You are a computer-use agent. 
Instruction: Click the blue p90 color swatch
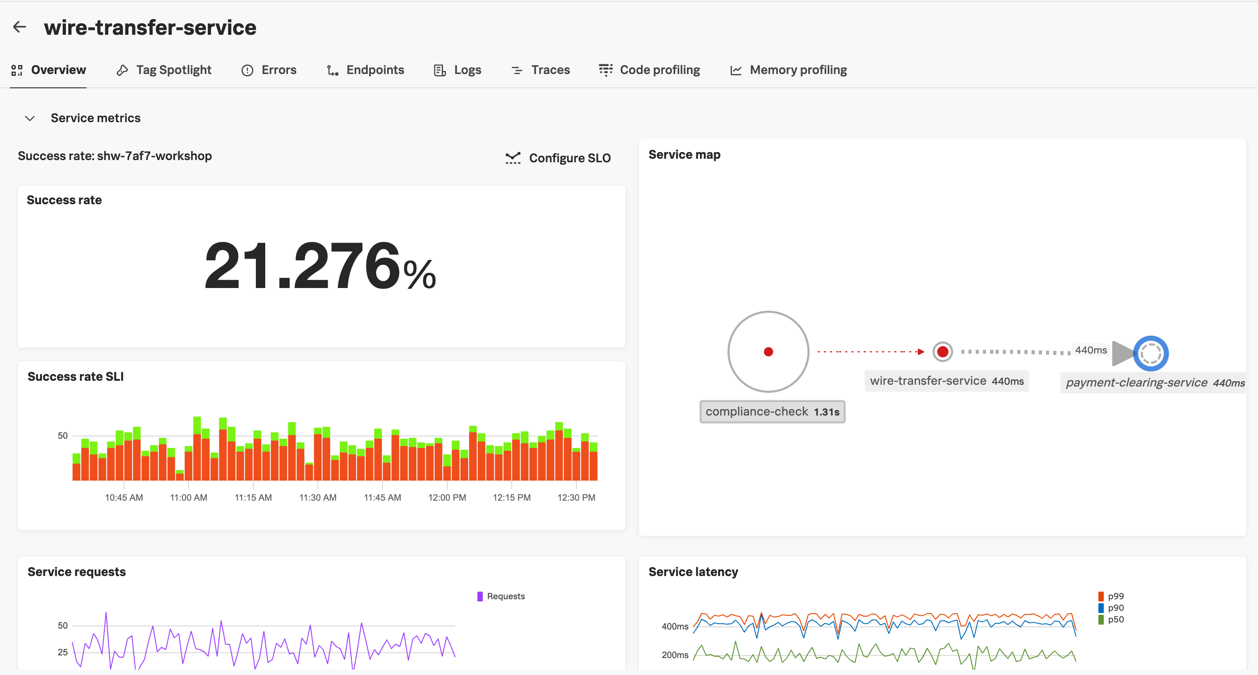(x=1101, y=608)
